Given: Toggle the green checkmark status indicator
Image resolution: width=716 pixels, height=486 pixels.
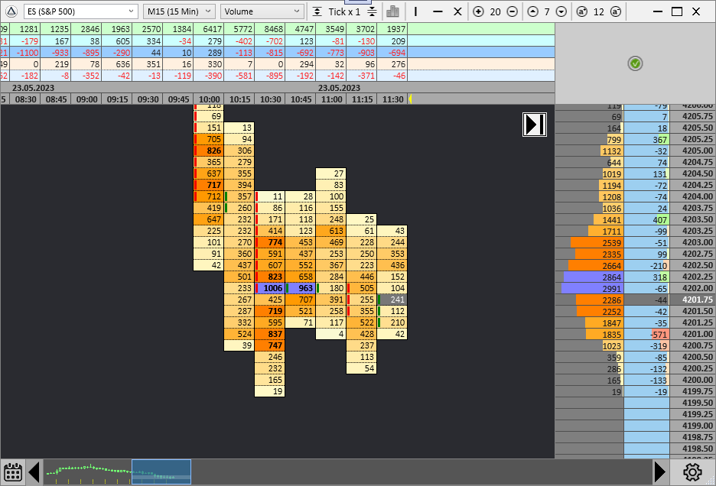Looking at the screenshot, I should pos(635,63).
